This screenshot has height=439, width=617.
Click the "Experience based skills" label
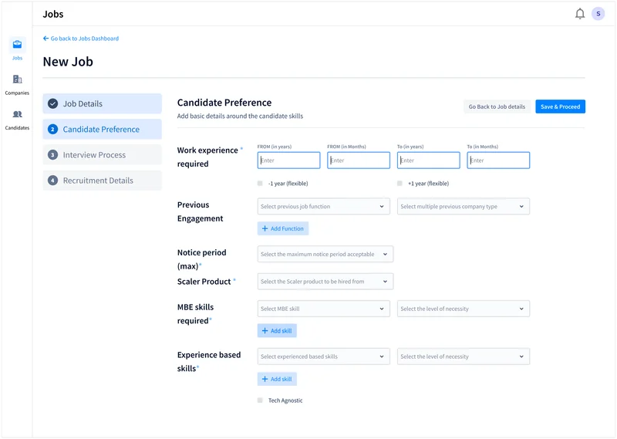point(209,361)
